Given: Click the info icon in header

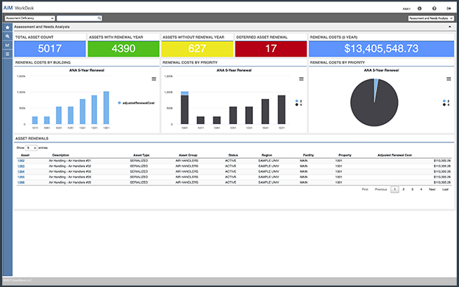Looking at the screenshot, I should click(419, 9).
